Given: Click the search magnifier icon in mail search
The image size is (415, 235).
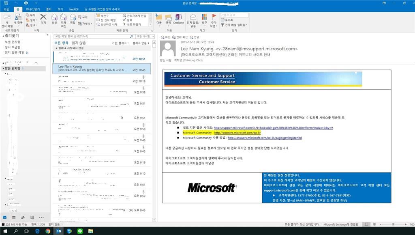Looking at the screenshot, I should click(x=132, y=36).
